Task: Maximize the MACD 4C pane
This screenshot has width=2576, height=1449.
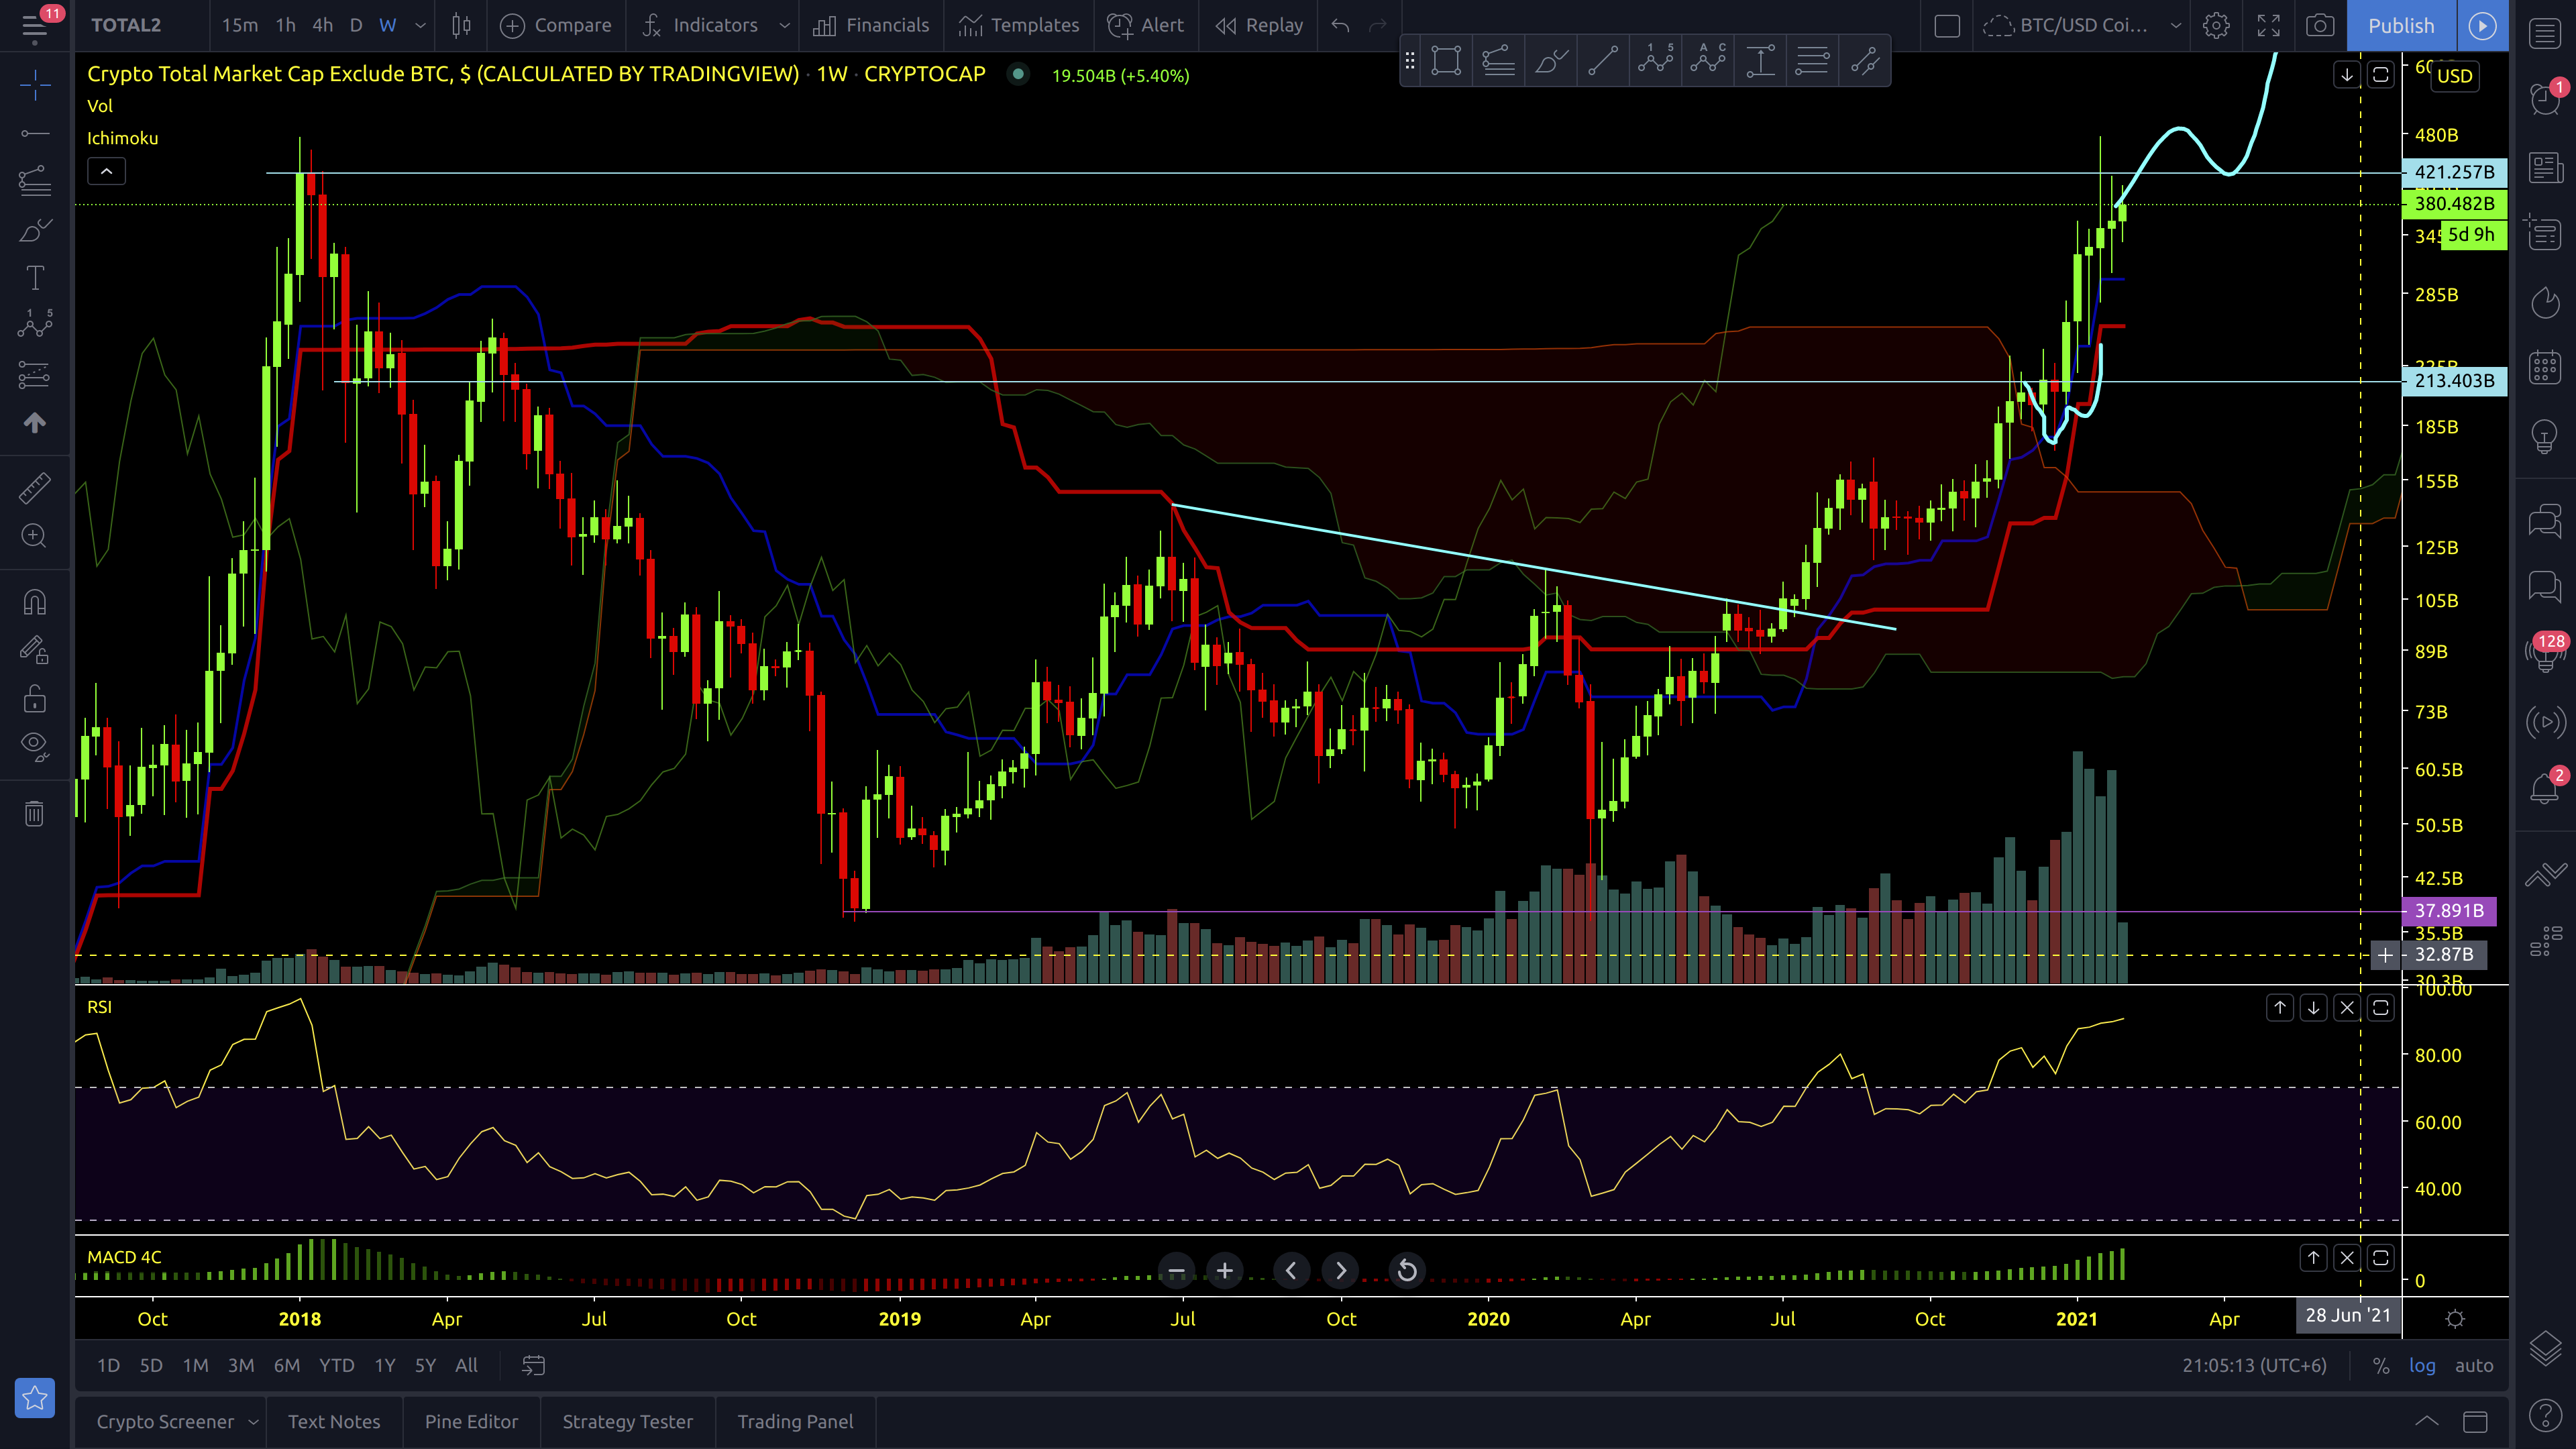Action: point(2380,1258)
